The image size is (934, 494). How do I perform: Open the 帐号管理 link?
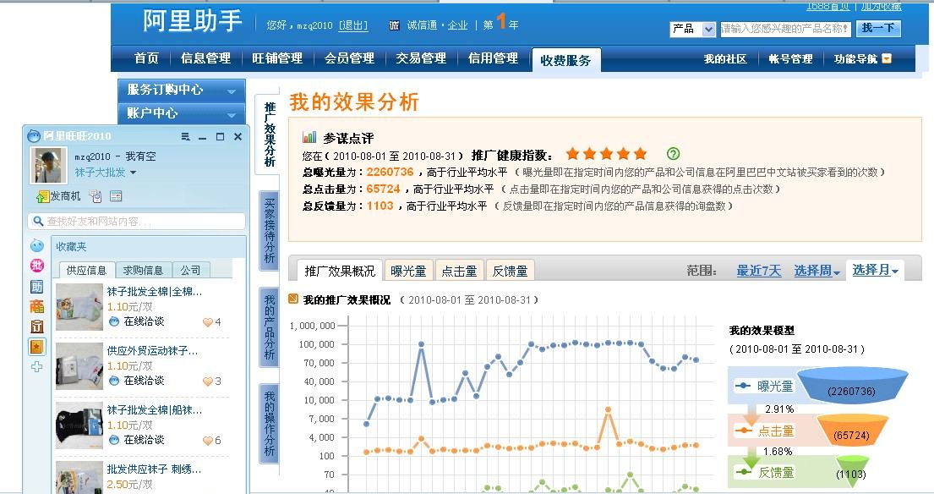(791, 58)
